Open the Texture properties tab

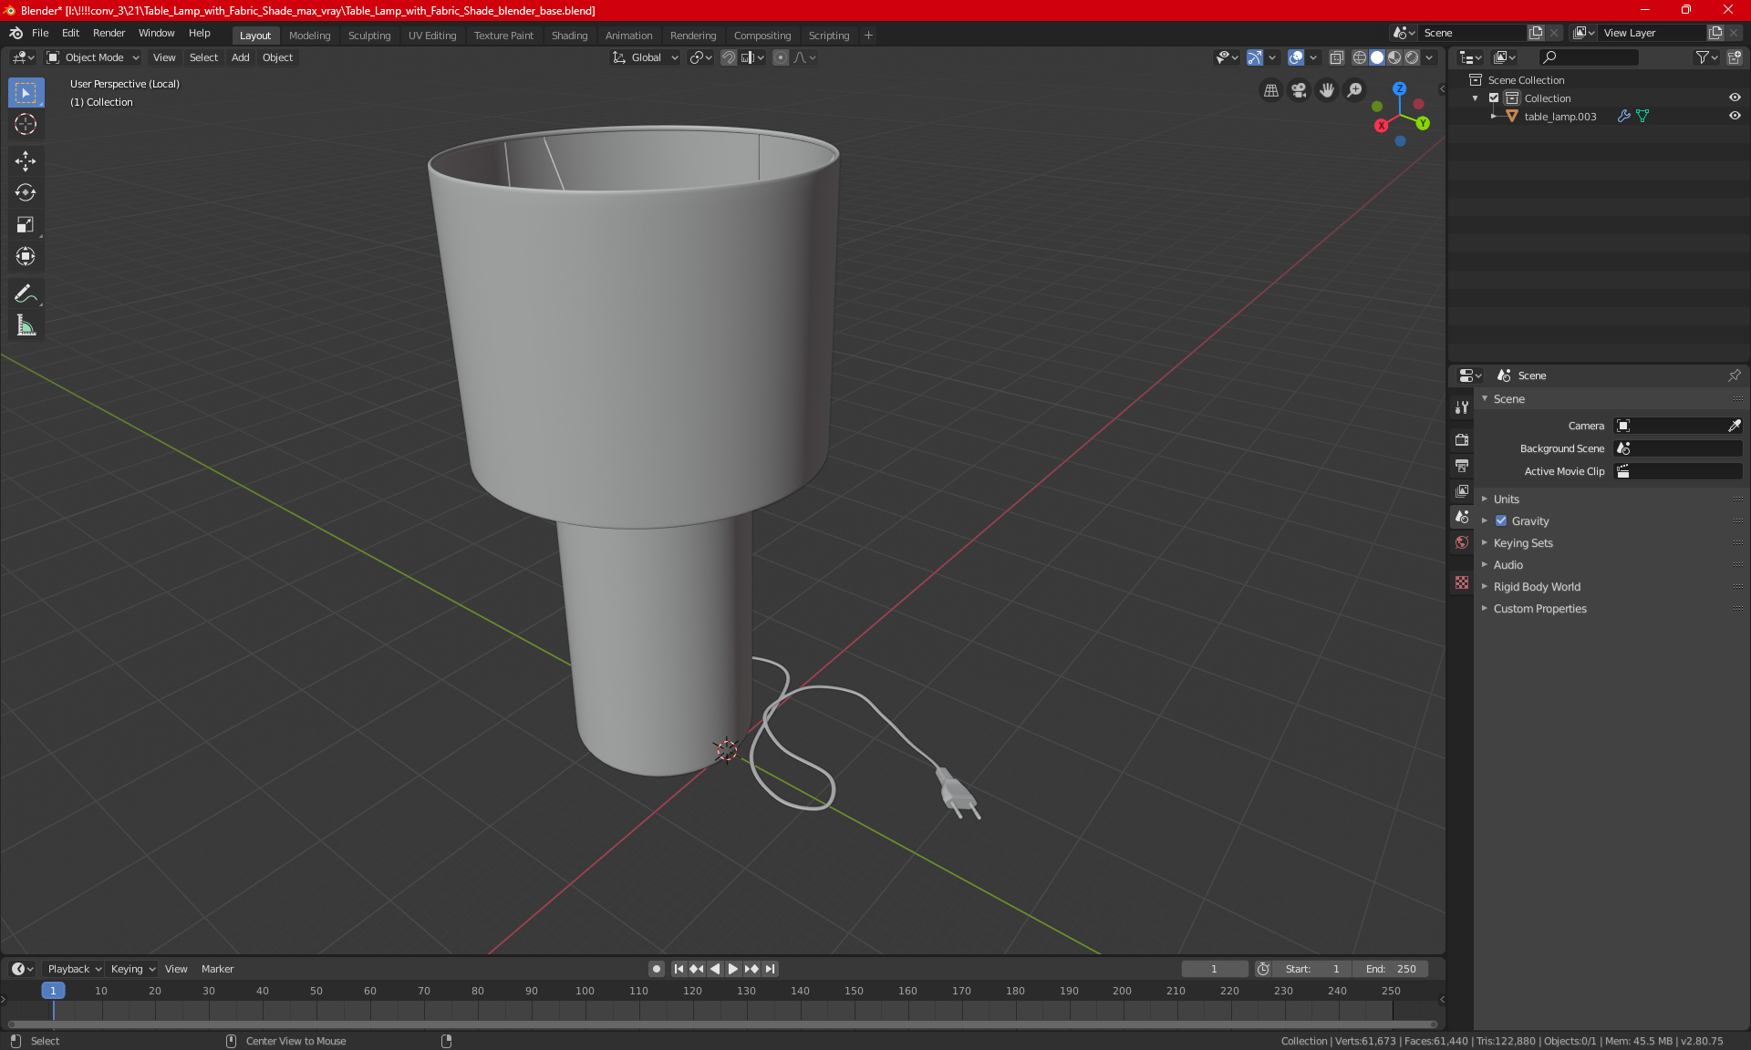coord(1462,582)
